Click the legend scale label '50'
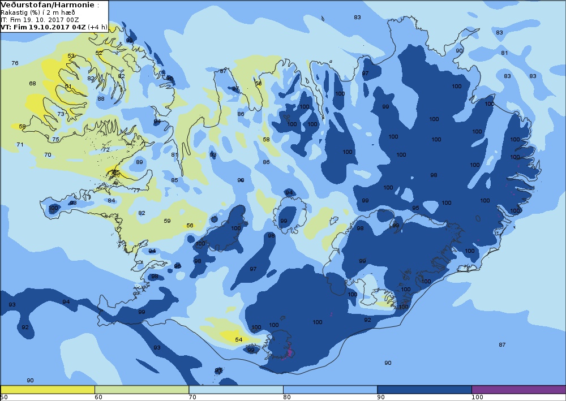 click(x=5, y=398)
